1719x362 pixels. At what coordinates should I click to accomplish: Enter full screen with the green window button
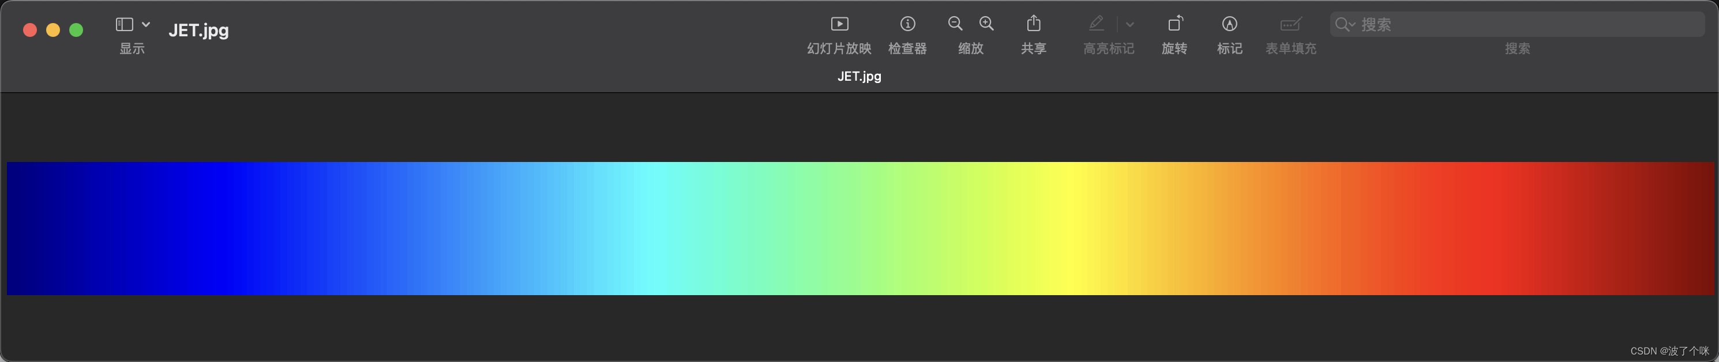coord(77,30)
